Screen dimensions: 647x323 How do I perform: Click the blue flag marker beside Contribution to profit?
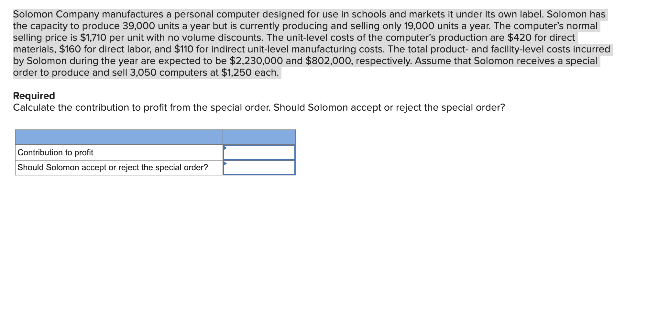225,147
